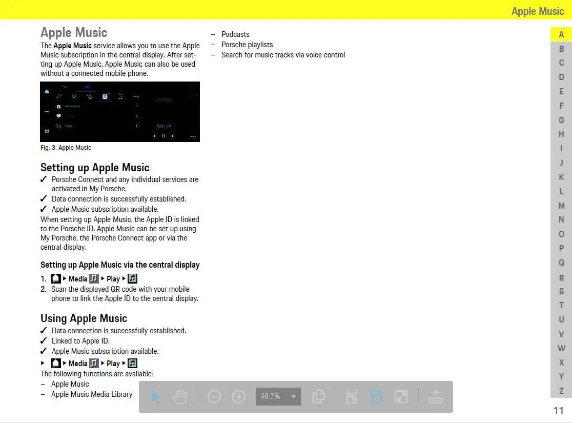Image resolution: width=572 pixels, height=423 pixels.
Task: Click home icon under Using Apple Music
Action: coord(56,363)
